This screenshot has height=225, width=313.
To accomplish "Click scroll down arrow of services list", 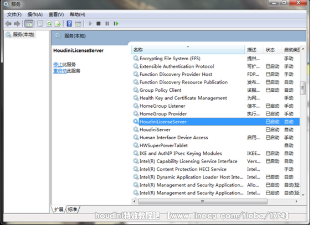I will click(x=303, y=195).
